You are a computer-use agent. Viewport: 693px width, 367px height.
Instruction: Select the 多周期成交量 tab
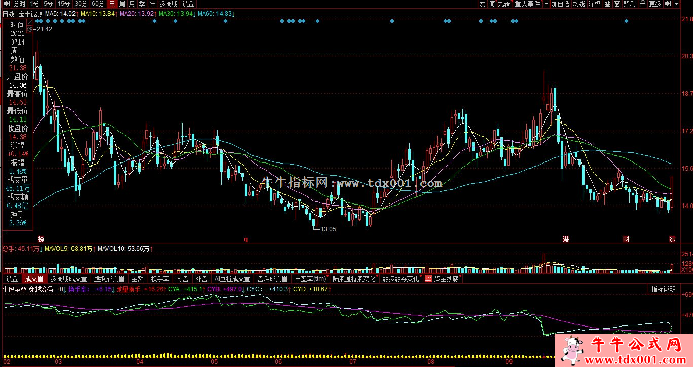[x=68, y=279]
